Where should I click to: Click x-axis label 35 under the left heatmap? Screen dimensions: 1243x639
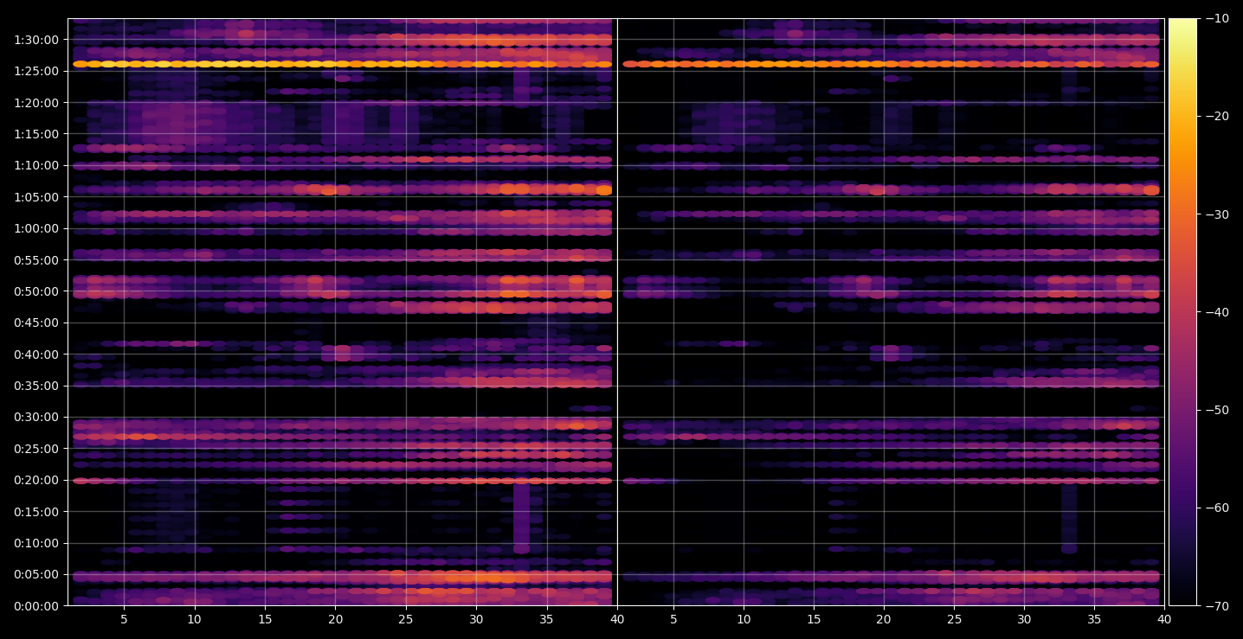[546, 620]
